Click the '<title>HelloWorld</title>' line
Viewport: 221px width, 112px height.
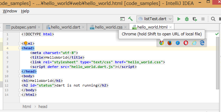(x=57, y=57)
